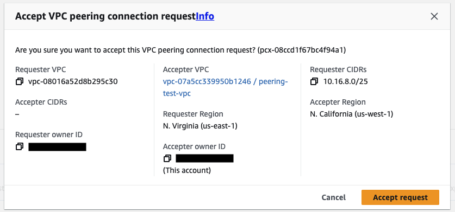Select the Accepter CIDRs dash value
This screenshot has width=455, height=212.
point(17,114)
